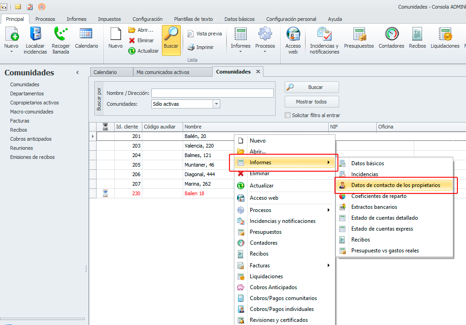Collapse the Comunidades sidebar panel arrow
The width and height of the screenshot is (466, 325).
[x=78, y=73]
